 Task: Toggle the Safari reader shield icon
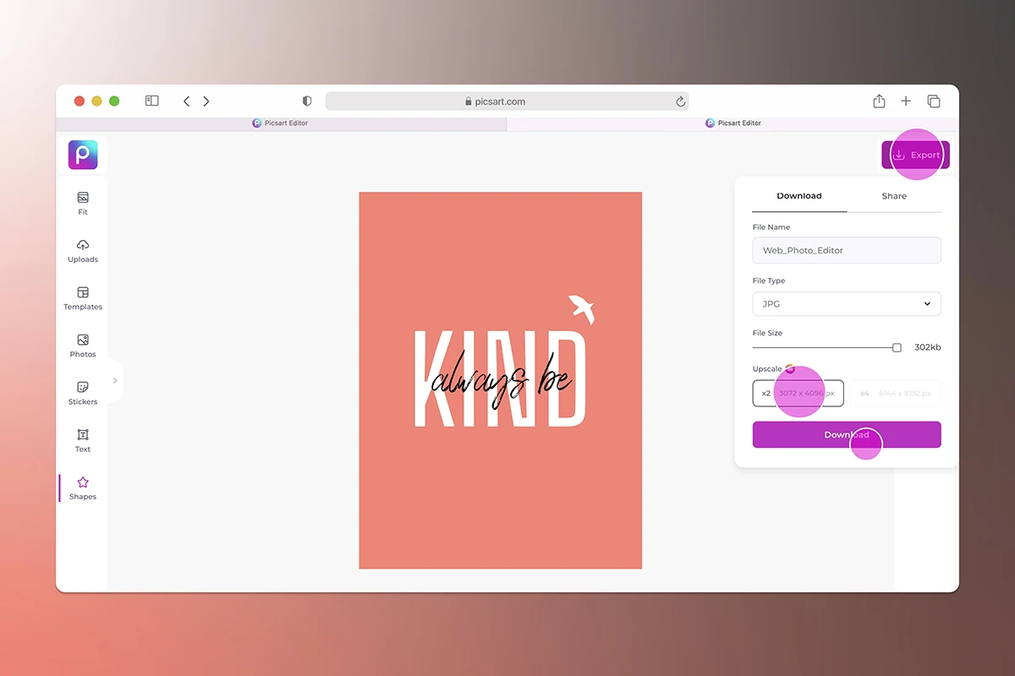click(306, 101)
